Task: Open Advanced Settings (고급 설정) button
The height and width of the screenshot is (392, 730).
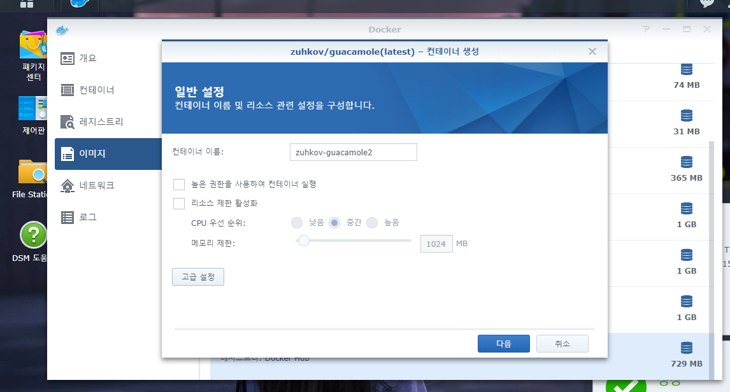Action: [x=198, y=277]
